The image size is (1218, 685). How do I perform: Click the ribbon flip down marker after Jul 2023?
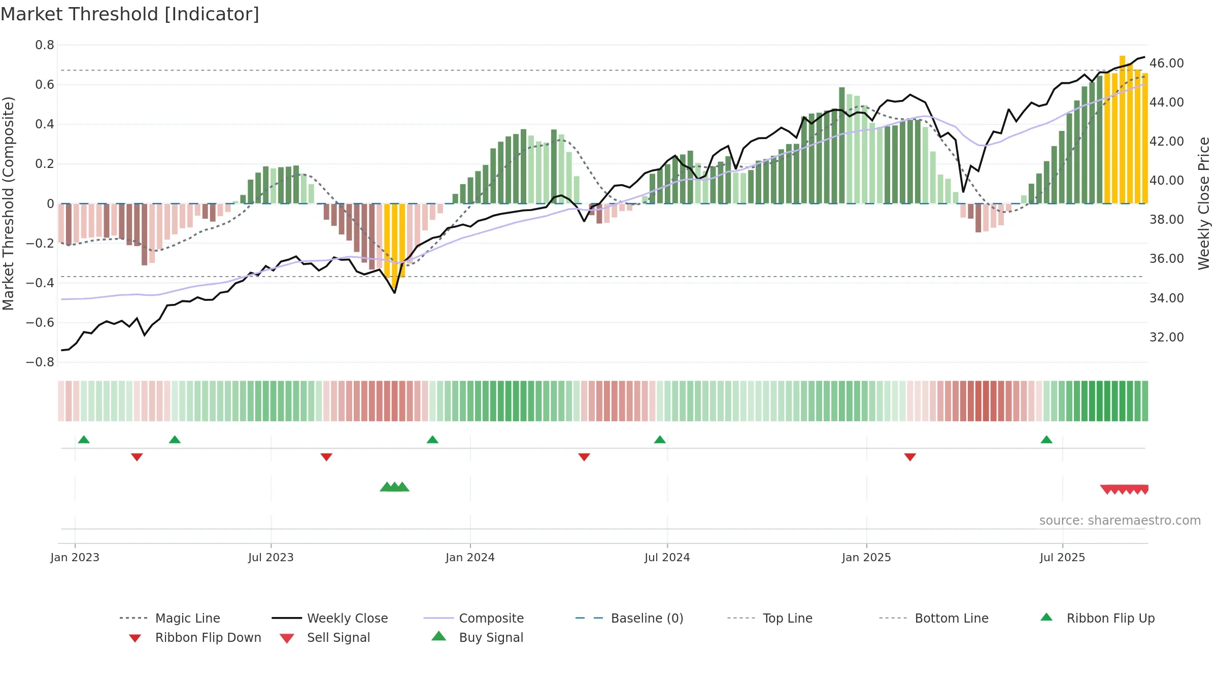[x=326, y=457]
